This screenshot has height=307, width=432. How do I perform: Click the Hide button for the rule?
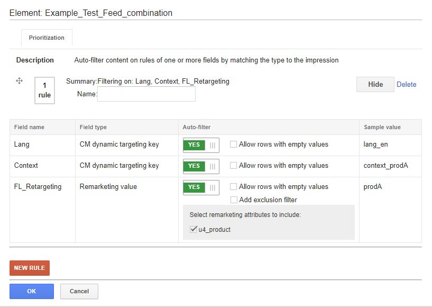(375, 84)
